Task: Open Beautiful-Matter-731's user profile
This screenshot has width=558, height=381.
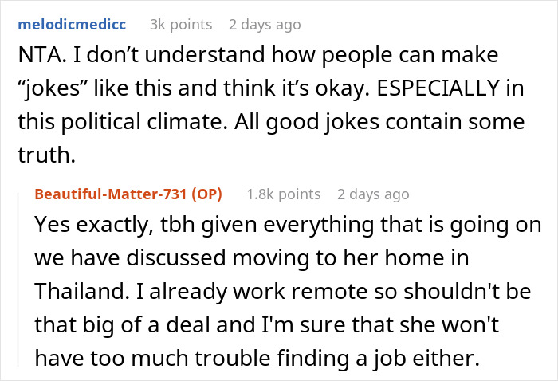Action: coord(116,194)
